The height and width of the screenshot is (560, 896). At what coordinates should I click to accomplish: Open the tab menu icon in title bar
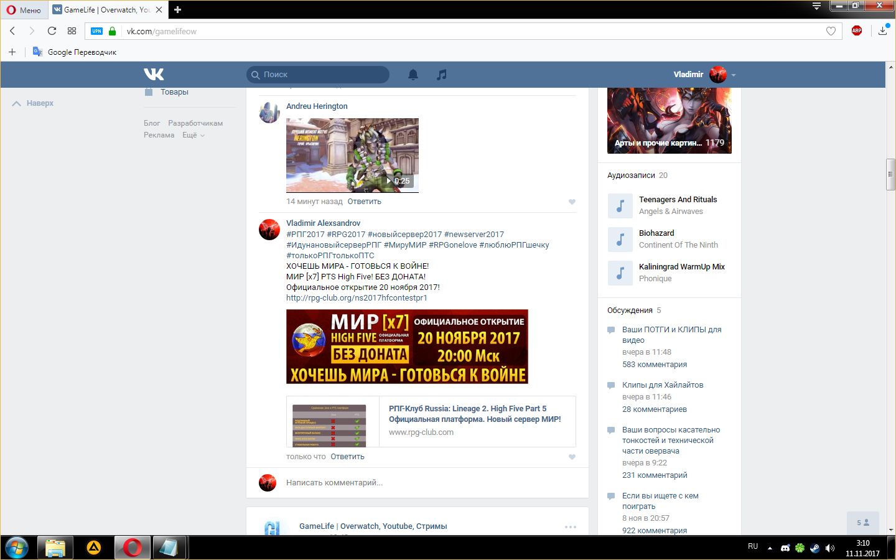(816, 6)
